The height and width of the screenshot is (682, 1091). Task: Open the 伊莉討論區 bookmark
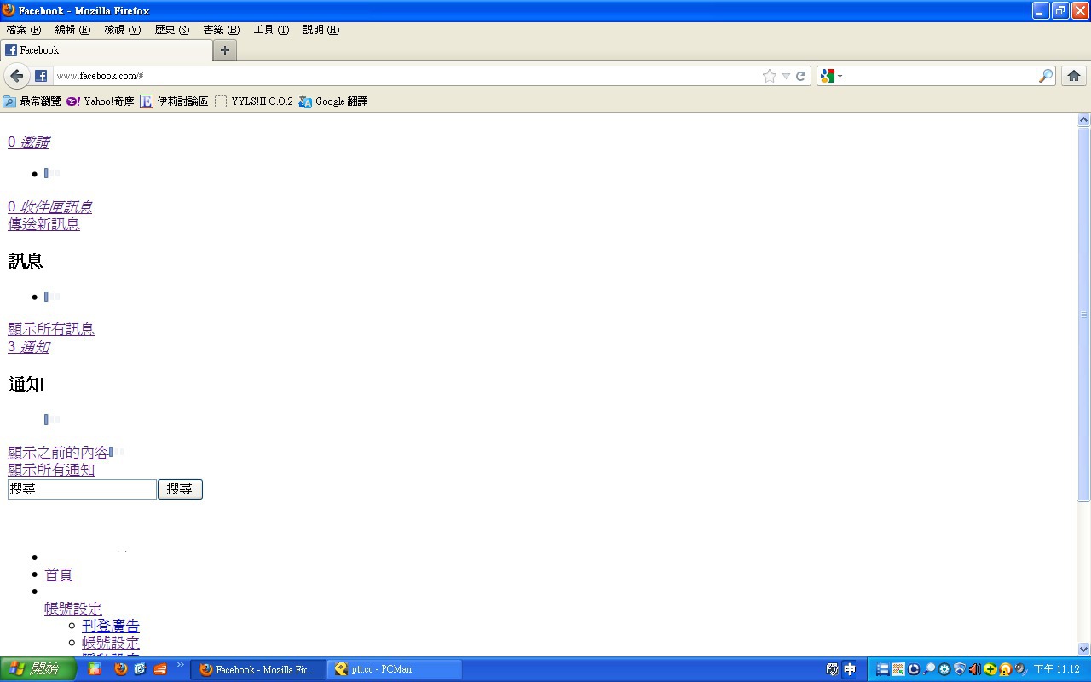175,101
